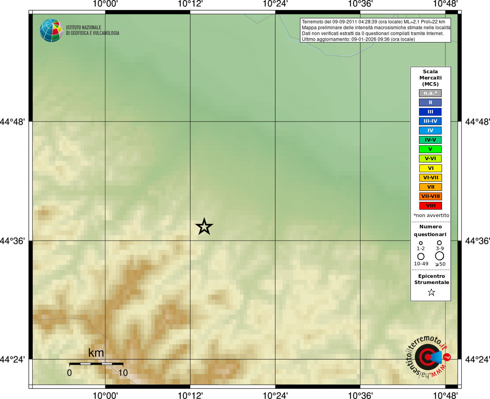This screenshot has width=490, height=399.
Task: Select the intensity II legend swatch
Action: click(430, 102)
